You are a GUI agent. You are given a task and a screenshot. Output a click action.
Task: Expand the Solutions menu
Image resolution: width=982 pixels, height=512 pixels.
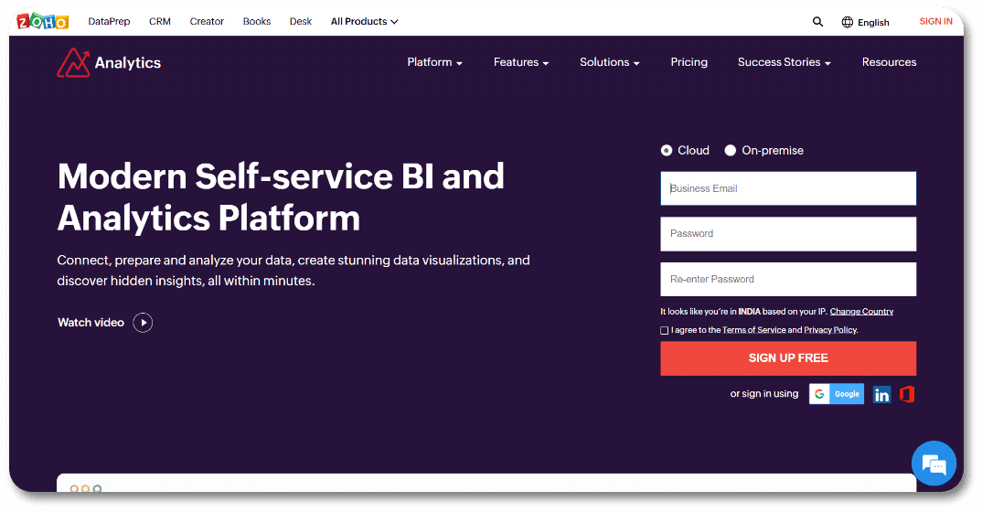pyautogui.click(x=609, y=62)
